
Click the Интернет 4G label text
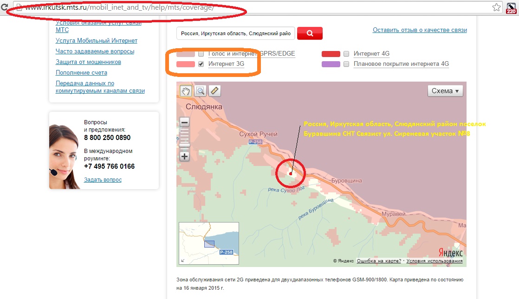(x=371, y=54)
